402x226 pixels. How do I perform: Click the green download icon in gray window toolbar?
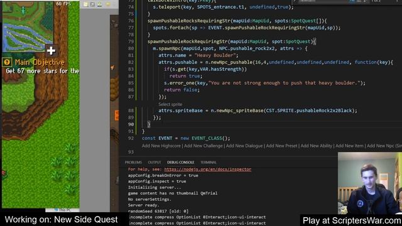coord(99,4)
